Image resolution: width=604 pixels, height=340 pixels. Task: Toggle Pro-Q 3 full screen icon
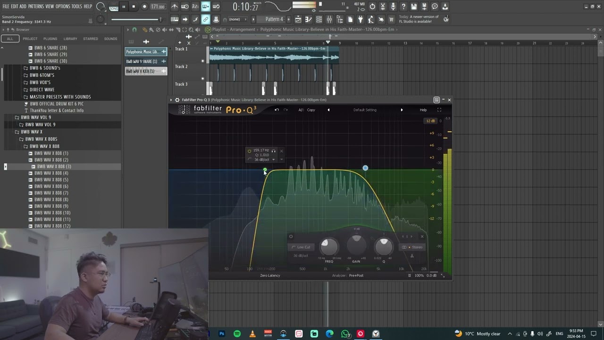(x=439, y=110)
